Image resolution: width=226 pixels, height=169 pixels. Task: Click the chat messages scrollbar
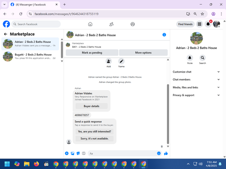coord(168,114)
